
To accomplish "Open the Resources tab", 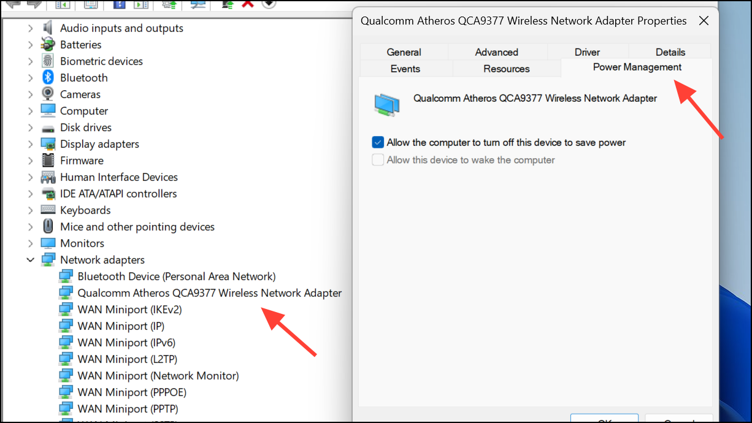I will click(507, 69).
